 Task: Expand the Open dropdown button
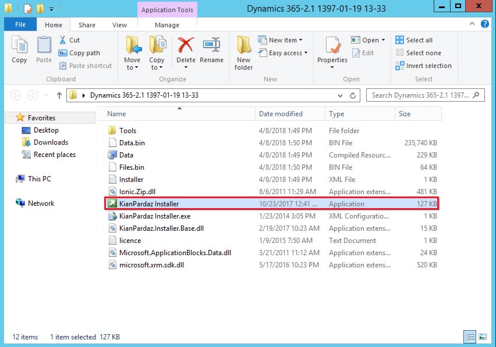point(368,40)
